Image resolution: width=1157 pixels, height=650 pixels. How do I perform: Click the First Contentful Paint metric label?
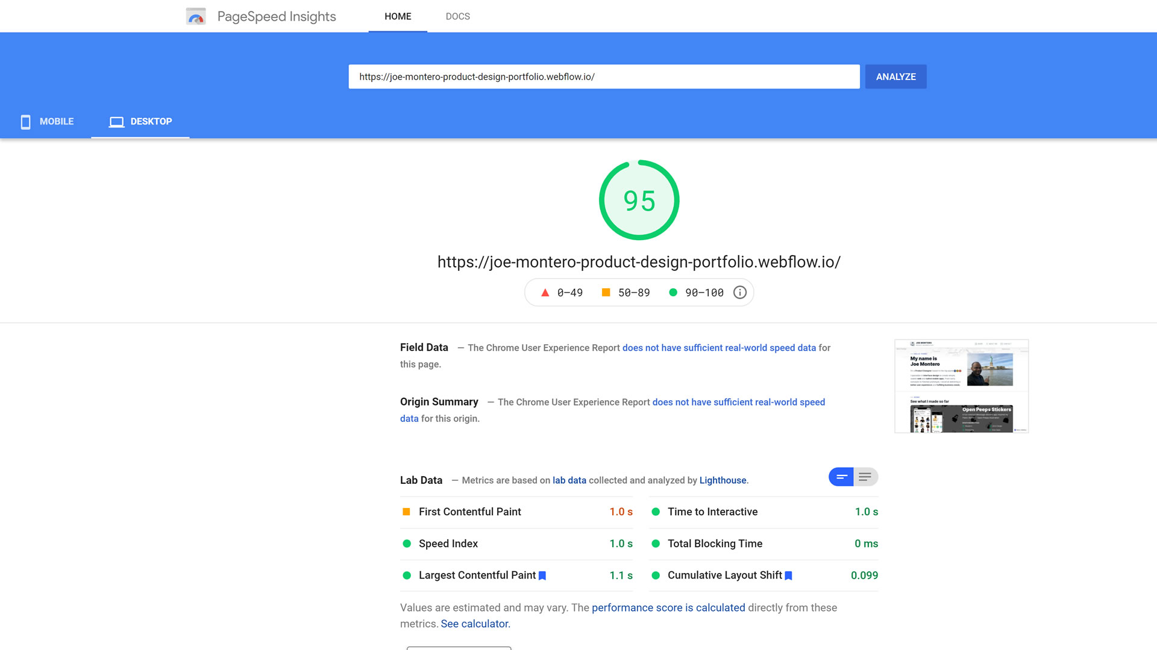[470, 512]
